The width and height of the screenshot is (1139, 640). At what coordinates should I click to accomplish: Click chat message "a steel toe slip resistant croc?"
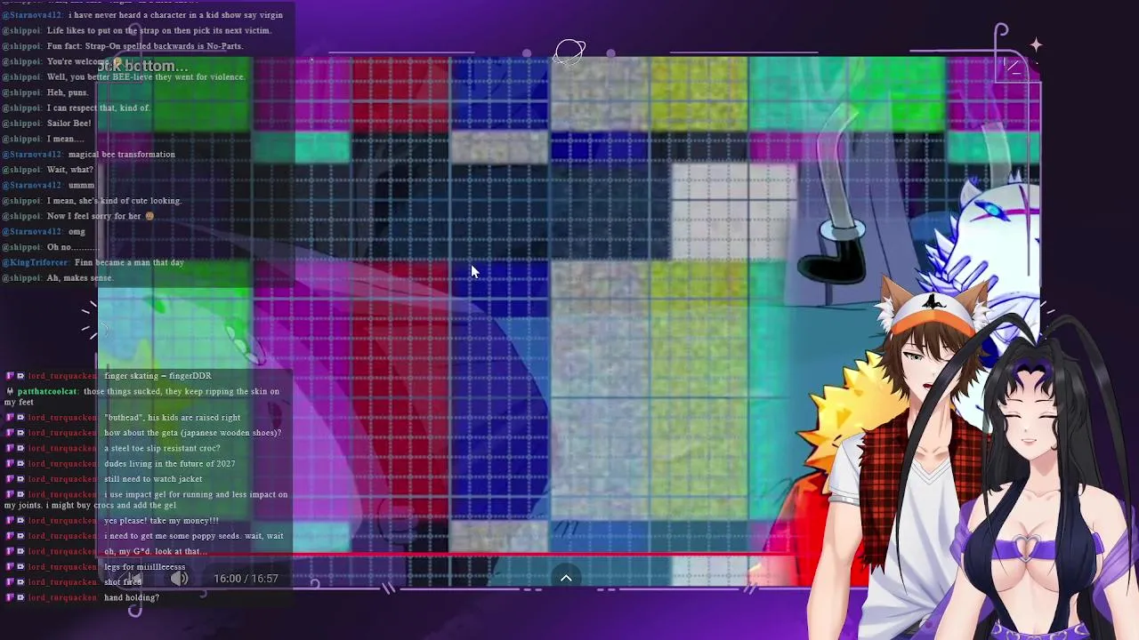tap(162, 448)
